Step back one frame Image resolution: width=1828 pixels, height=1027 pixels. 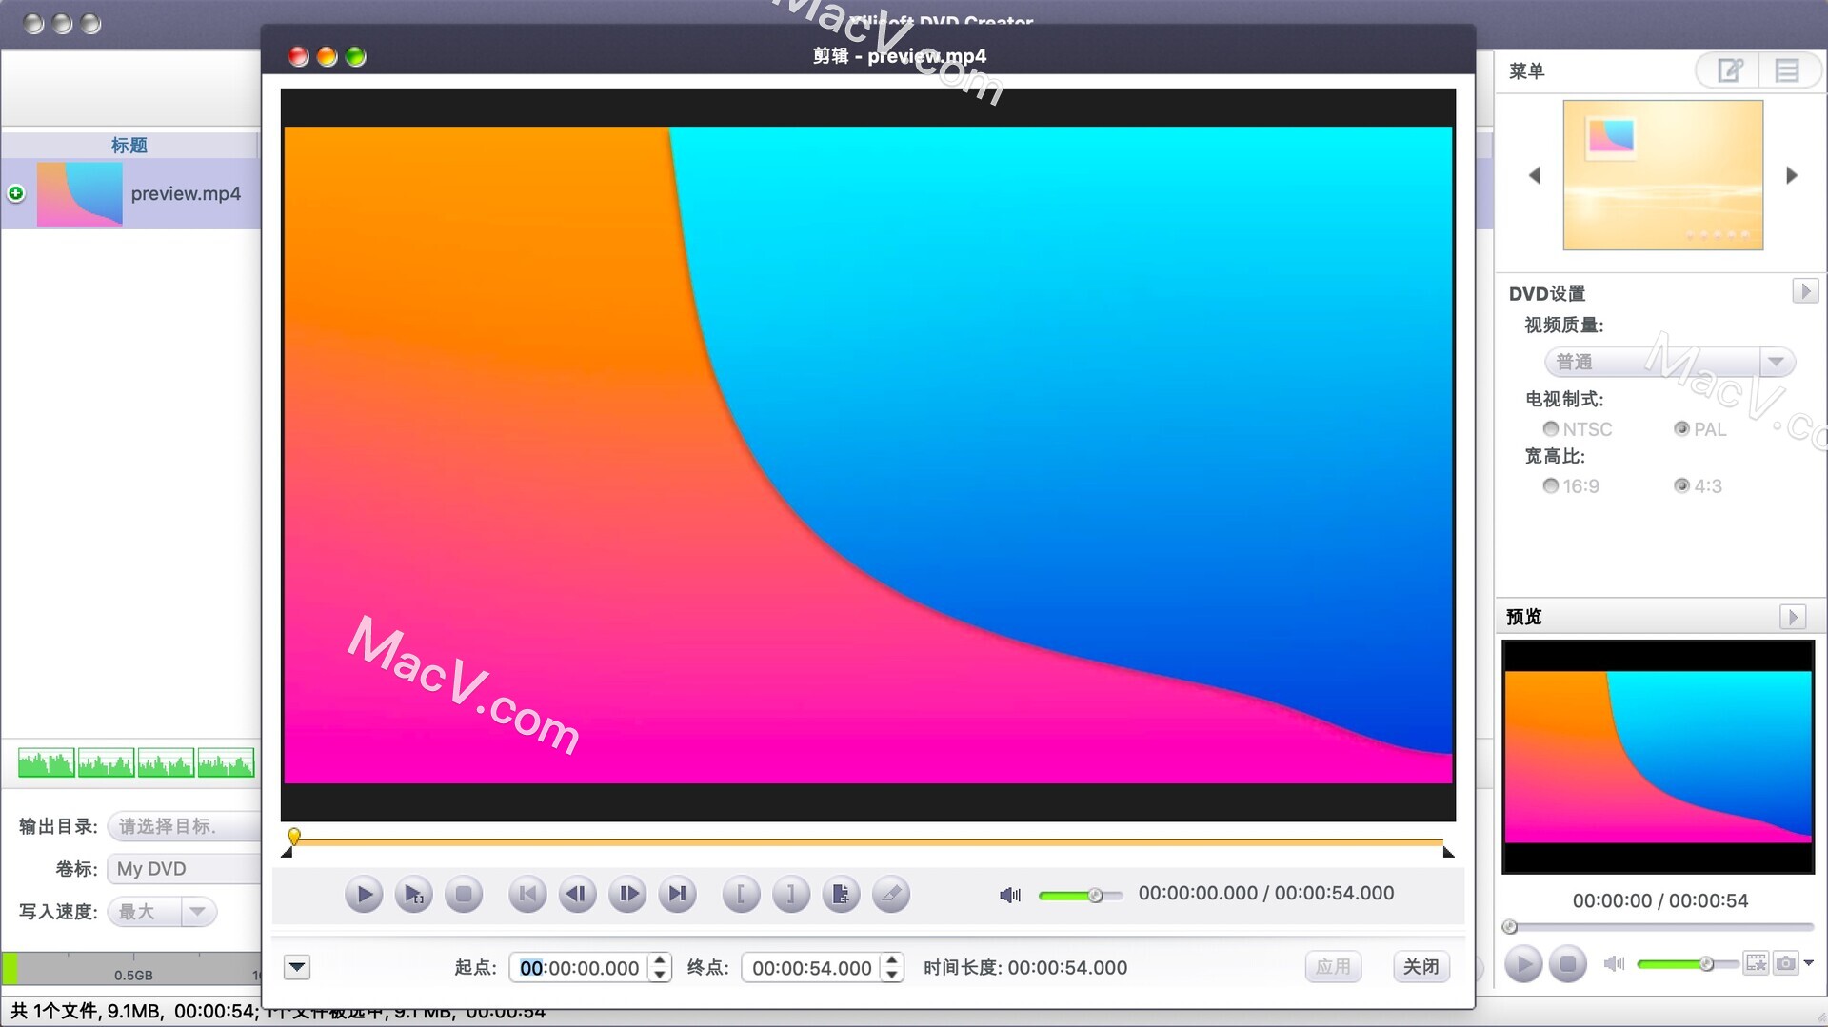(578, 894)
